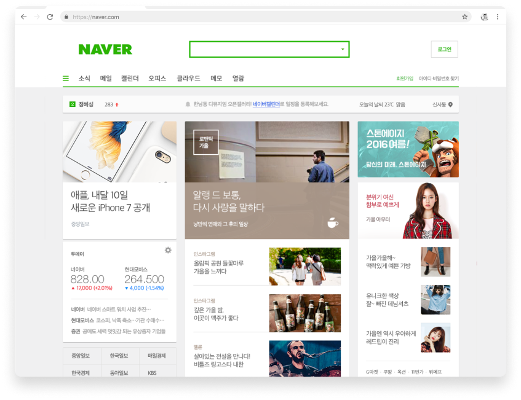Click the location pin next to 신사동
Image resolution: width=521 pixels, height=400 pixels.
[450, 104]
